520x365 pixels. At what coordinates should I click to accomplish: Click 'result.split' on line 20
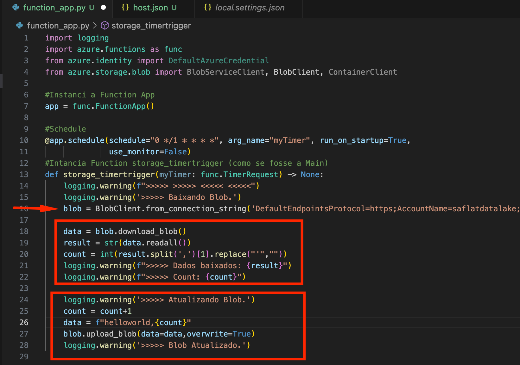point(146,254)
